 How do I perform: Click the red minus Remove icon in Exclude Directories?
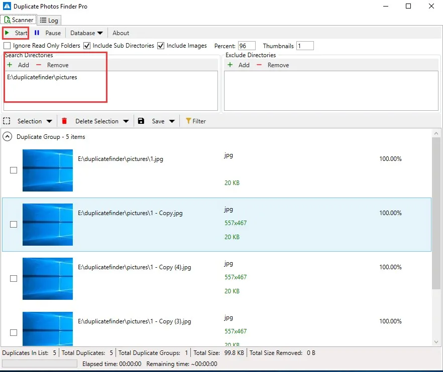click(259, 65)
